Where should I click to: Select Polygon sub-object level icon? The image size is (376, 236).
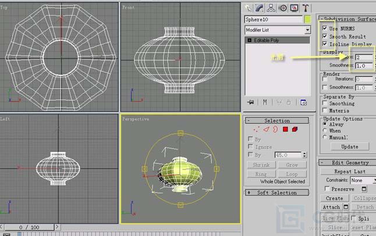point(285,130)
